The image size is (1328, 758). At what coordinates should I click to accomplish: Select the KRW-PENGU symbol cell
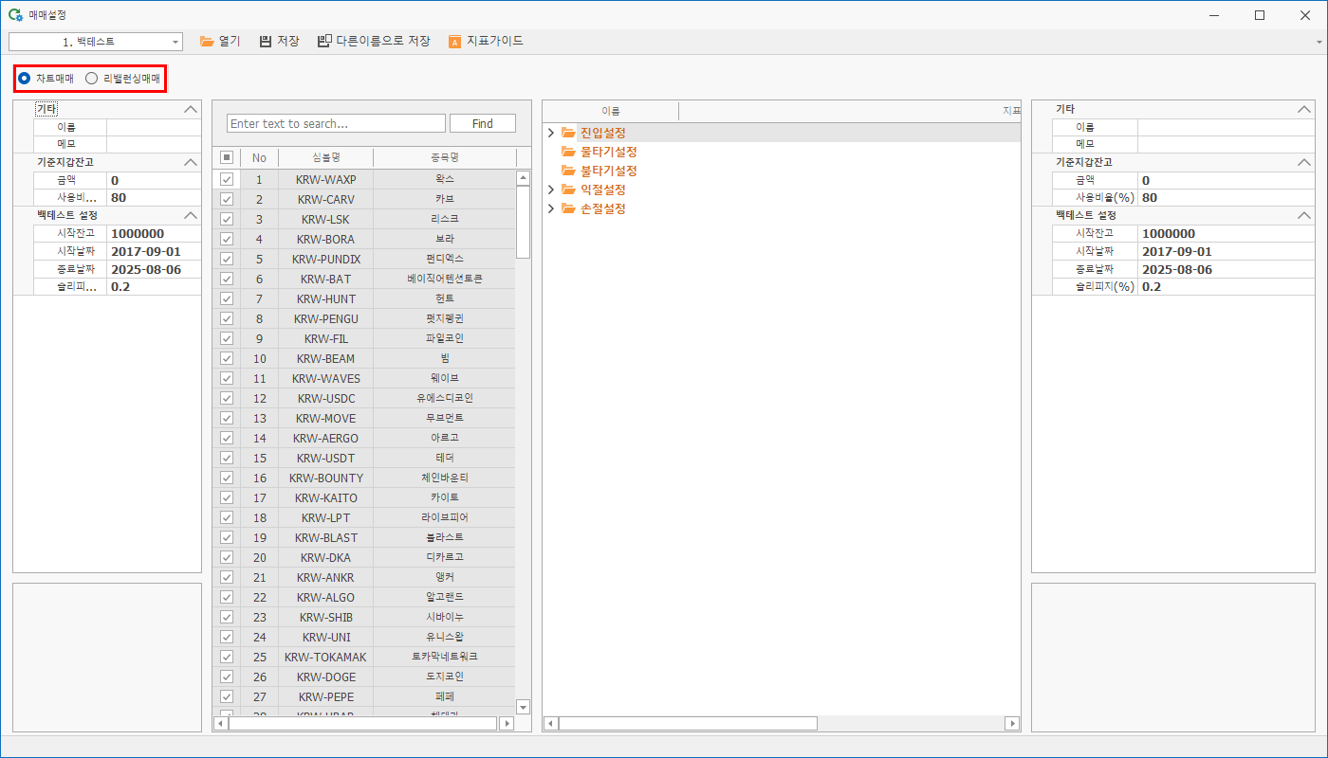tap(326, 318)
